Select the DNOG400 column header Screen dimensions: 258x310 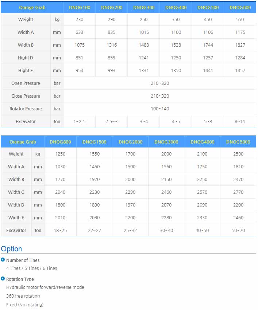(176, 8)
